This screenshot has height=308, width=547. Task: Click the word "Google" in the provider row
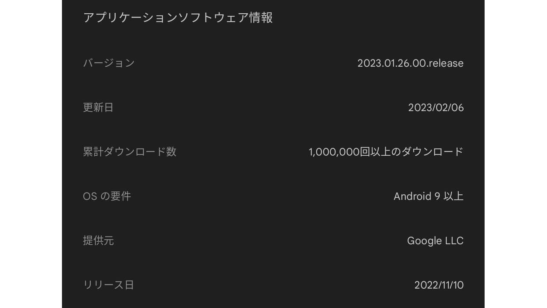point(423,241)
